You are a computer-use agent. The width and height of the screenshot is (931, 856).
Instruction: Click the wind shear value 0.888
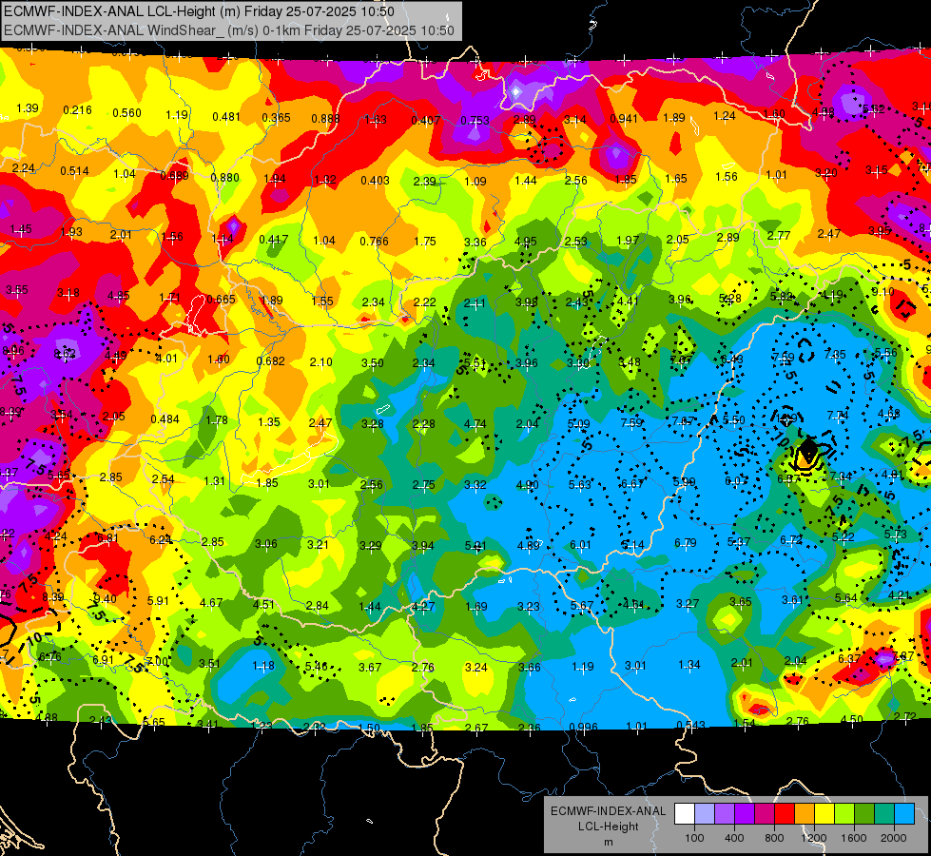(x=325, y=119)
